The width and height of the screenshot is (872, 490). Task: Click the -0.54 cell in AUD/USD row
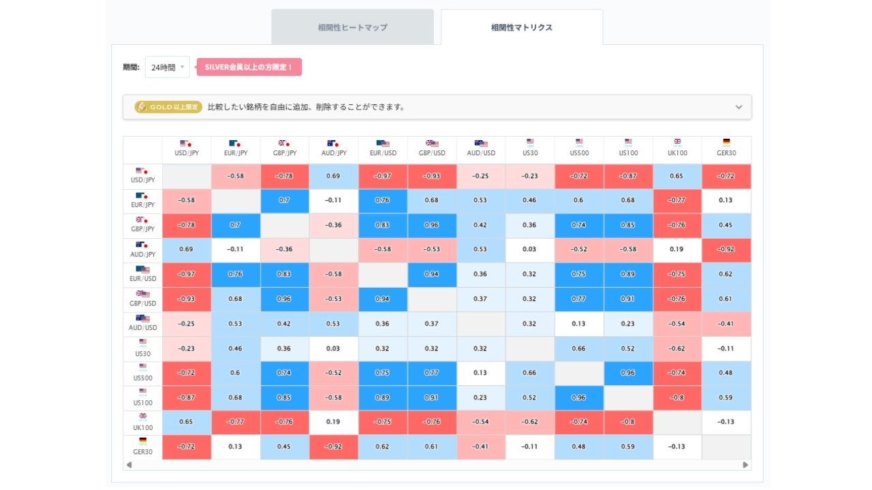(x=677, y=324)
